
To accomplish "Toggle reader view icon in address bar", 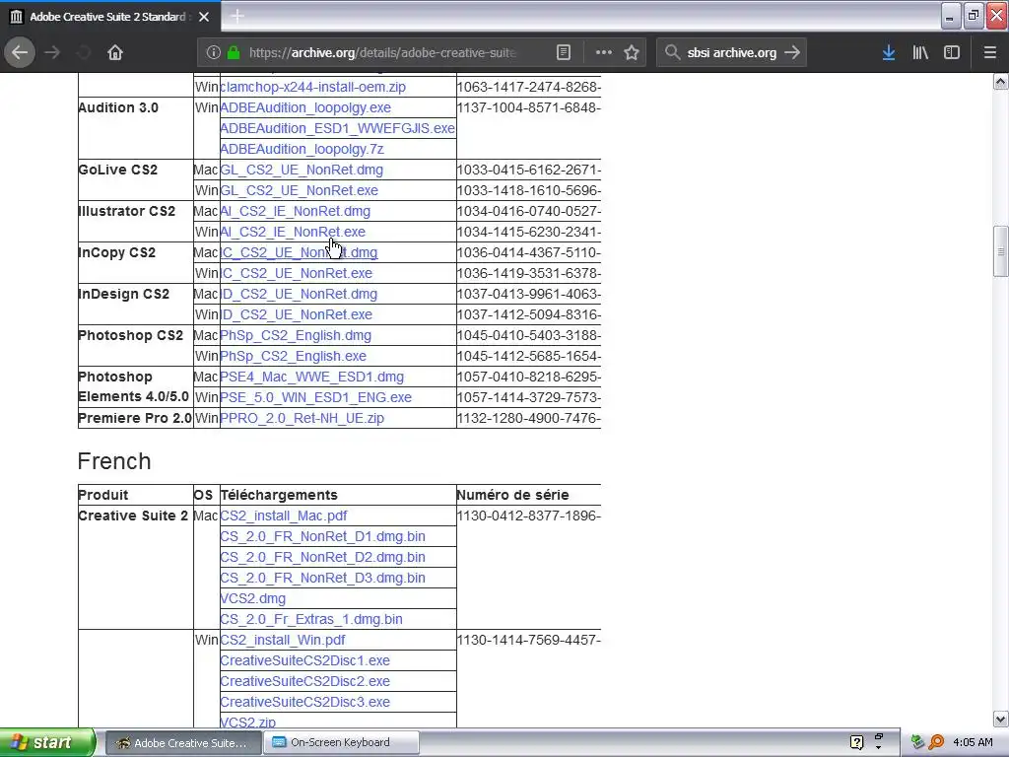I will [563, 52].
